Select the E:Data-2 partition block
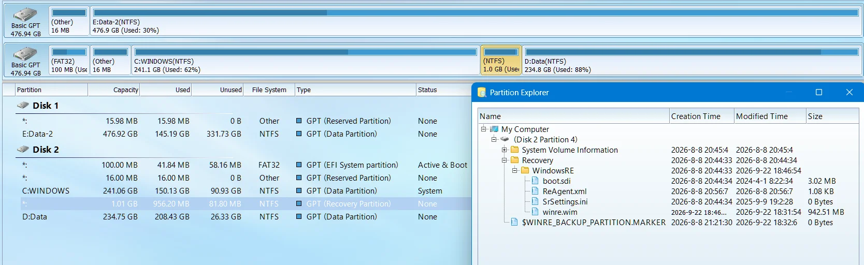The height and width of the screenshot is (265, 864). (x=476, y=21)
